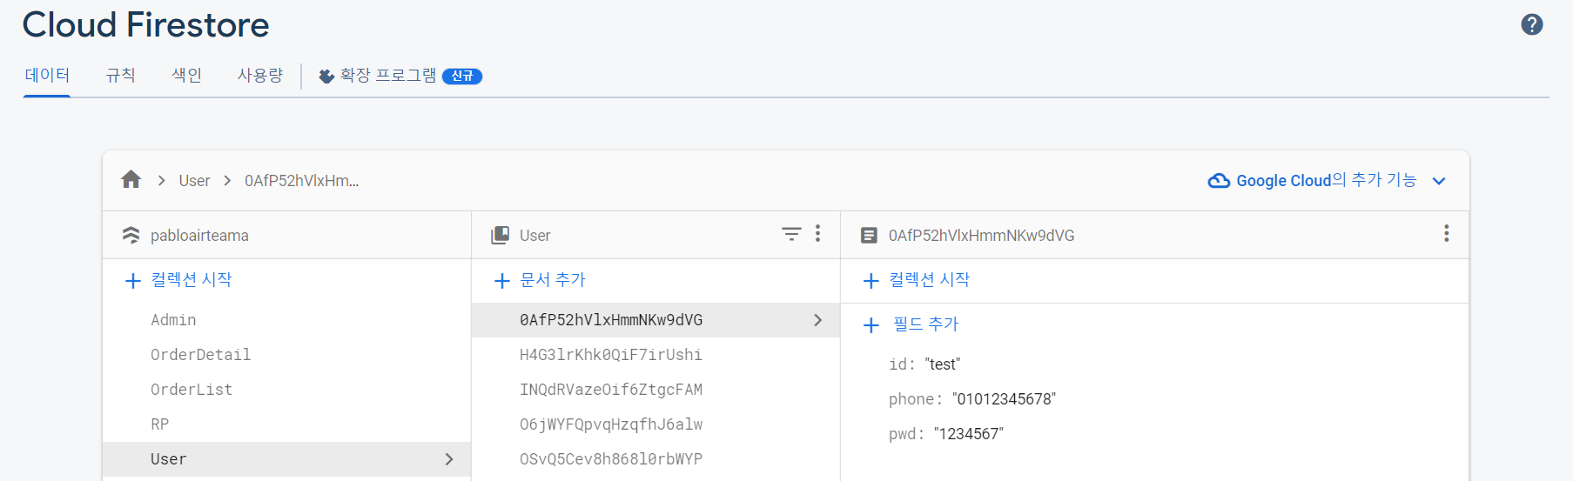This screenshot has width=1573, height=481.
Task: Select document 0AfP52hVlxHmmNKw9dVG in list
Action: (655, 320)
